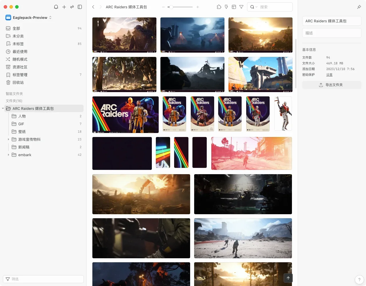Edit the folder name field ARC Raiders 媒体工具包
The width and height of the screenshot is (366, 286).
(x=332, y=21)
